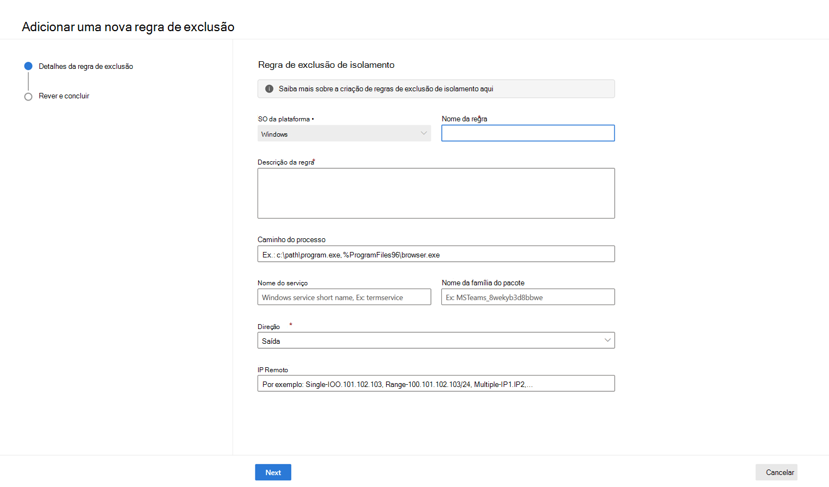
Task: Click inside the Descrição da regra text area
Action: coord(436,193)
